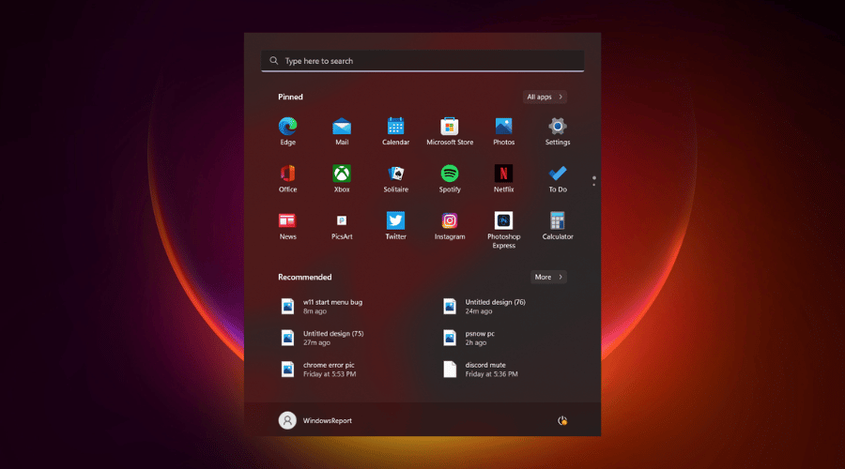This screenshot has width=845, height=469.
Task: Open chrome error pic recommended file
Action: click(318, 370)
